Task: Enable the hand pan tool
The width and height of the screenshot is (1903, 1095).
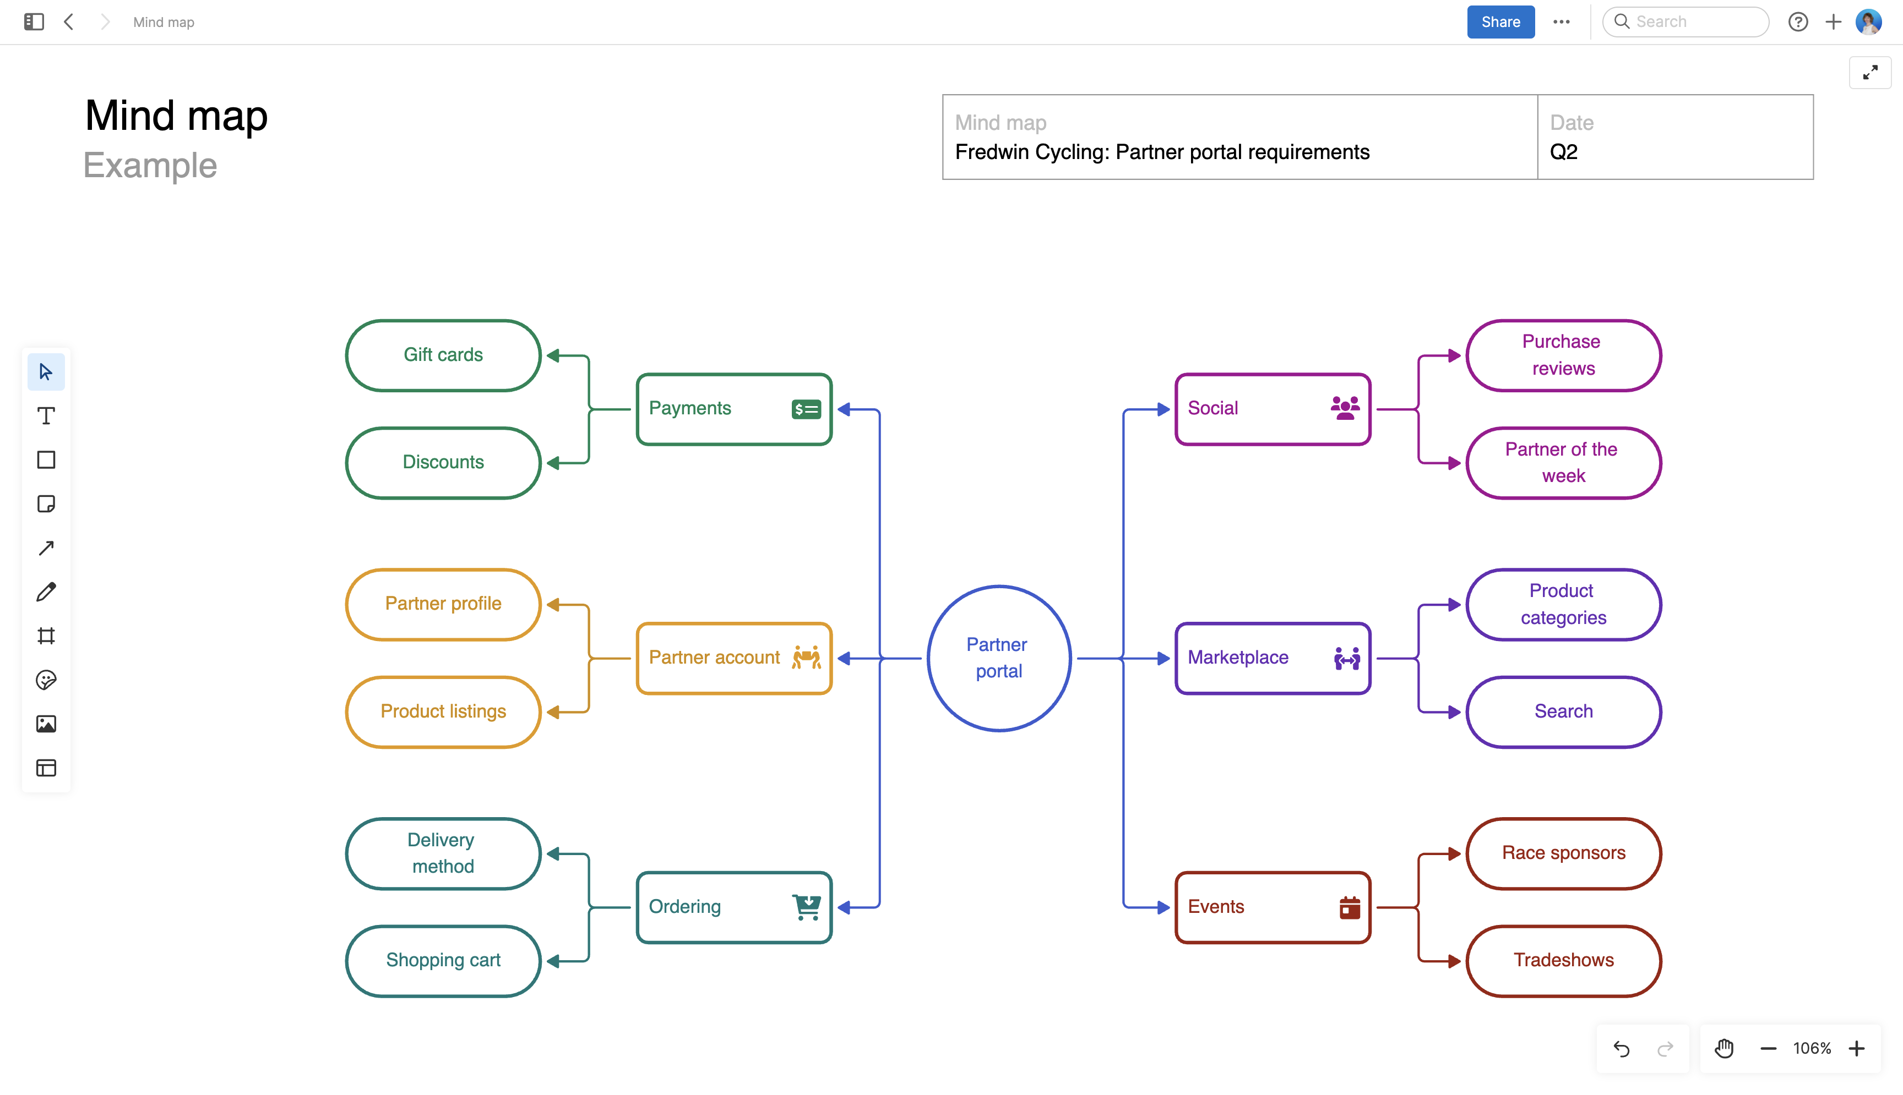Action: (x=1723, y=1048)
